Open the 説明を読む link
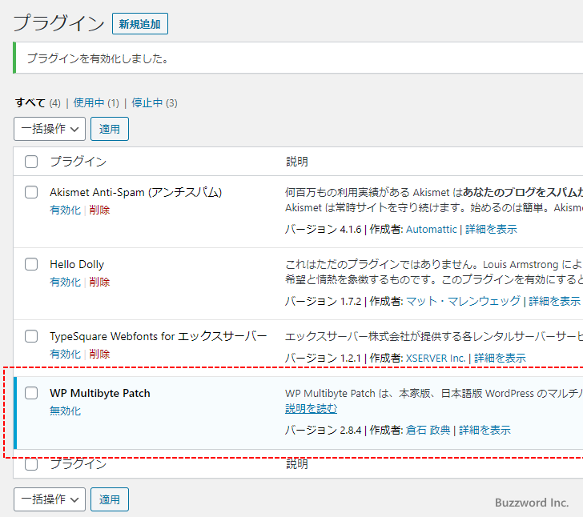 (x=312, y=409)
